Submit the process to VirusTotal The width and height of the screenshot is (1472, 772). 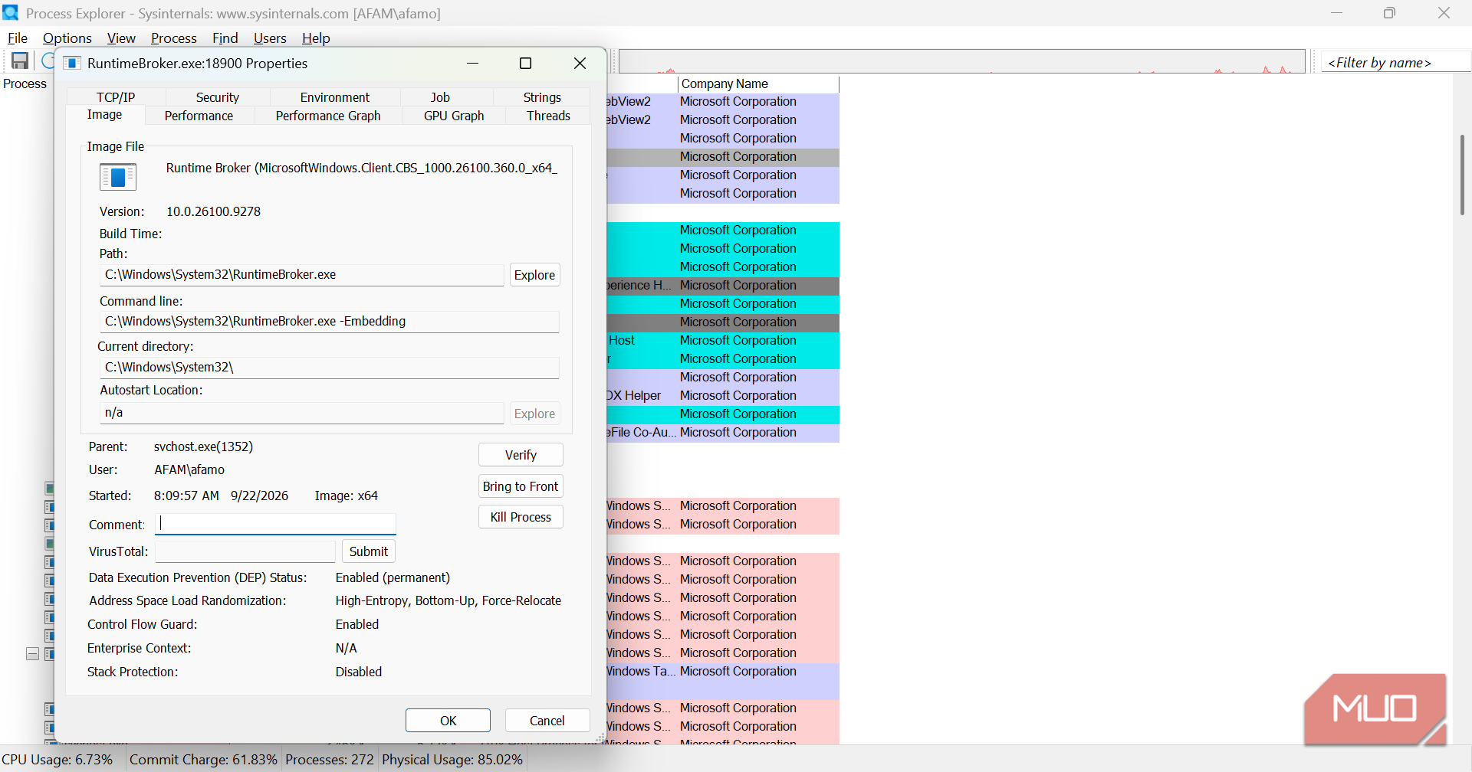point(369,551)
